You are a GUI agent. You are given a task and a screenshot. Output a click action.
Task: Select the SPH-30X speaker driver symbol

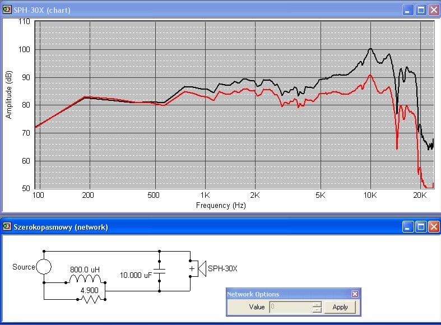click(x=198, y=268)
